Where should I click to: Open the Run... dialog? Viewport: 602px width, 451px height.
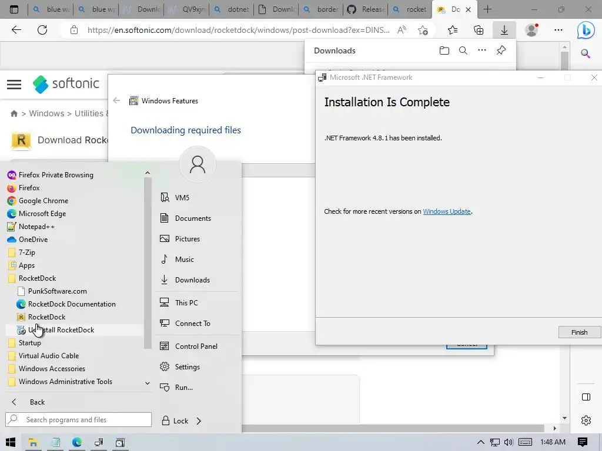176,388
